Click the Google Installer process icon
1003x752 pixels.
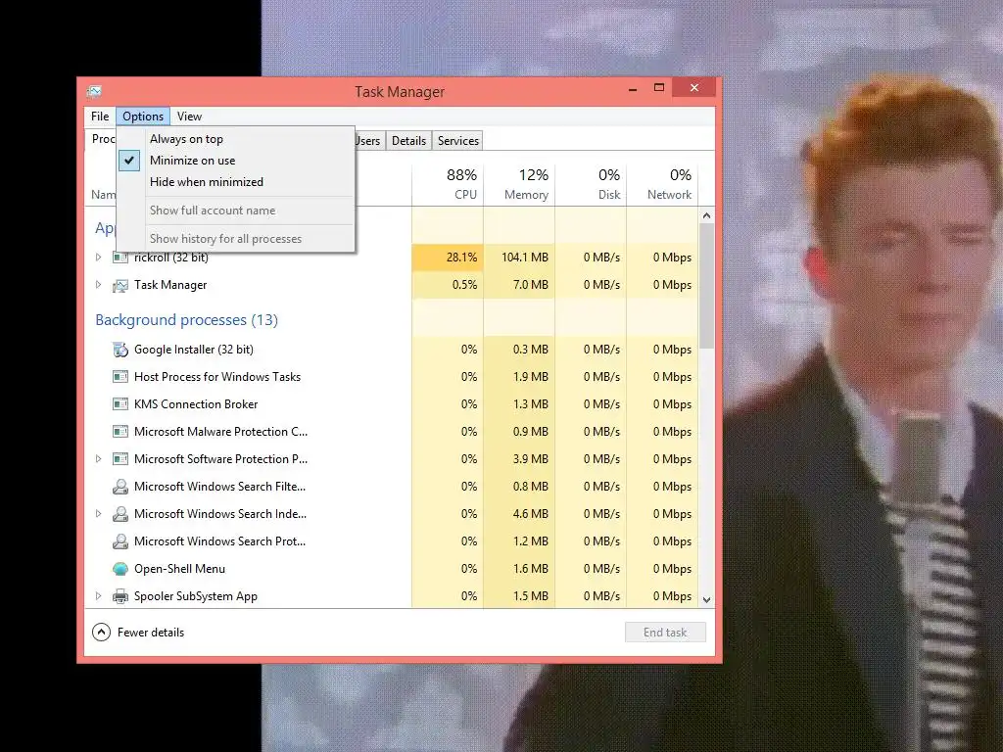tap(120, 350)
